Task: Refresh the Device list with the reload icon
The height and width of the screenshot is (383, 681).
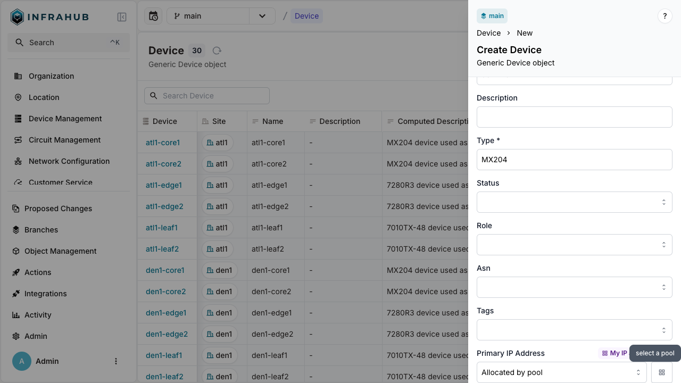Action: (x=217, y=51)
